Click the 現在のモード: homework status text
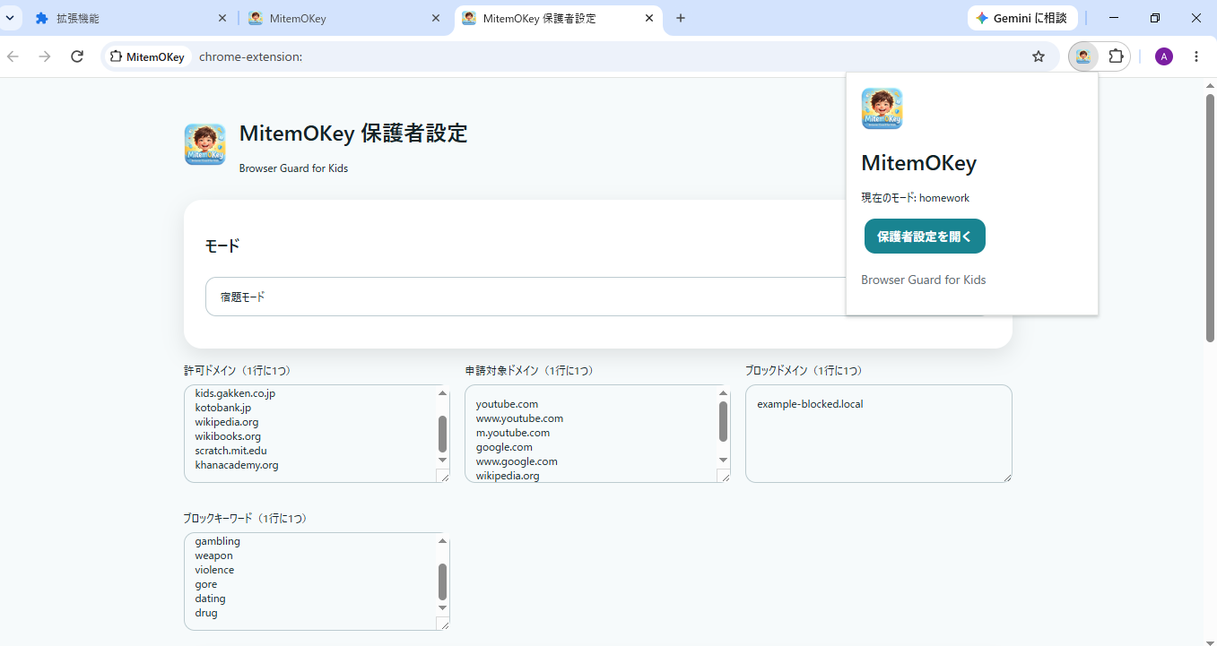The height and width of the screenshot is (646, 1217). tap(916, 198)
